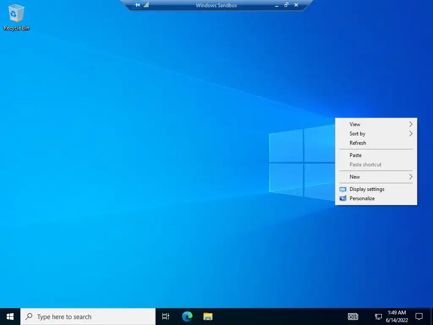The image size is (433, 325).
Task: Open the Action Center notifications icon
Action: pyautogui.click(x=419, y=317)
